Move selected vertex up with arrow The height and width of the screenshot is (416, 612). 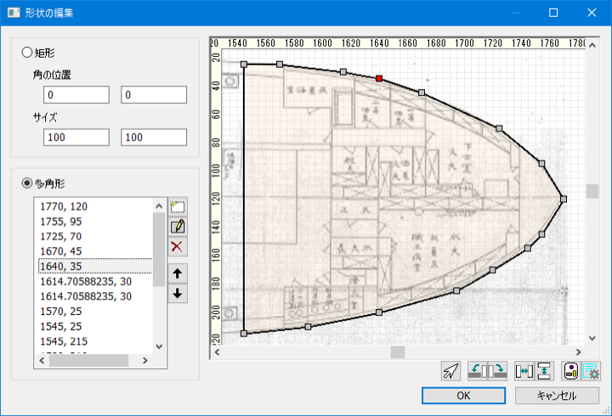[x=178, y=273]
